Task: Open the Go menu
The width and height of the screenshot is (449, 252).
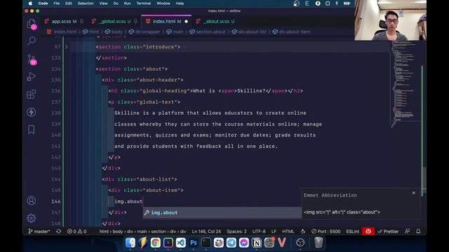Action: (x=116, y=3)
